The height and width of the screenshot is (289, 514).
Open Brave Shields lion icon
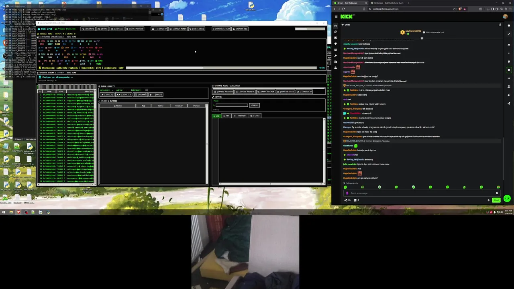(x=460, y=9)
